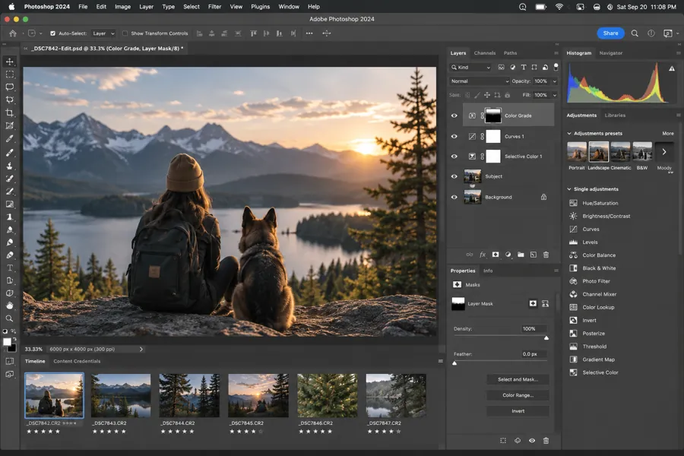Screen dimensions: 684x456
Task: Open the Fill dropdown arrow
Action: [555, 95]
